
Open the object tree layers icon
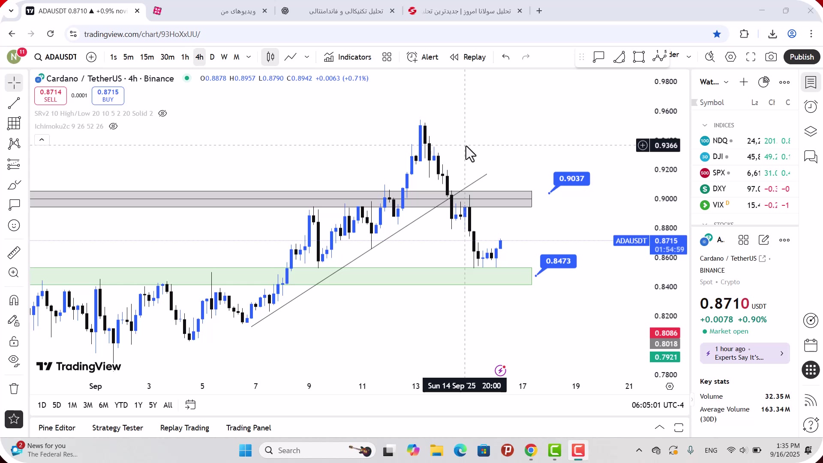click(x=811, y=131)
